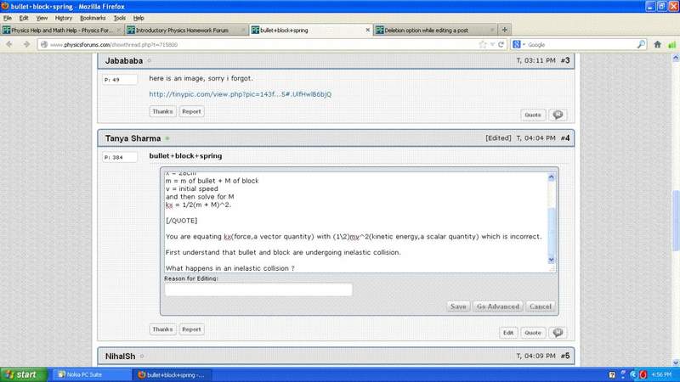The height and width of the screenshot is (382, 680).
Task: Save the edited post
Action: pos(458,306)
